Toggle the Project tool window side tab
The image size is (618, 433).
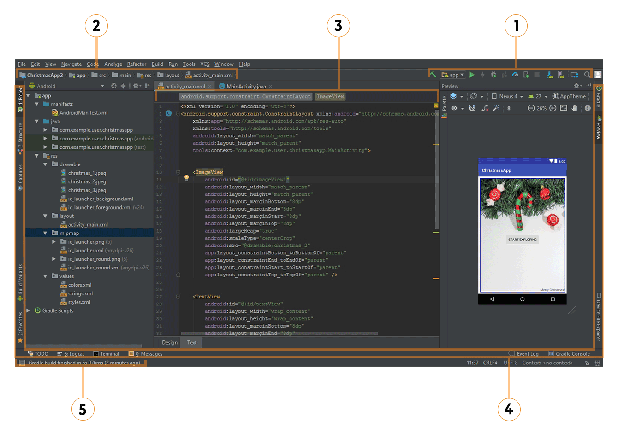pyautogui.click(x=20, y=95)
